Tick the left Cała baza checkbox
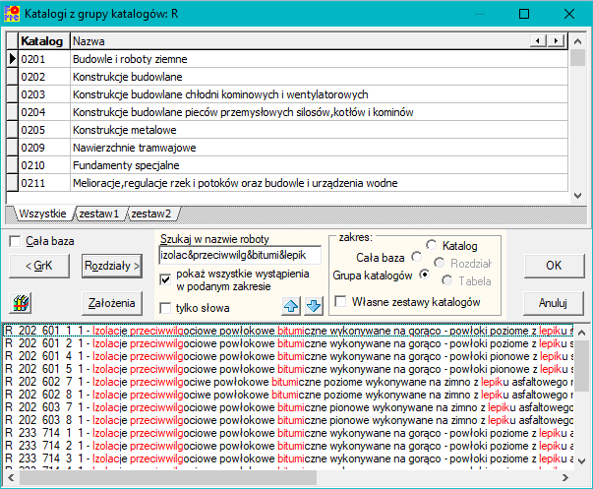 tap(15, 241)
